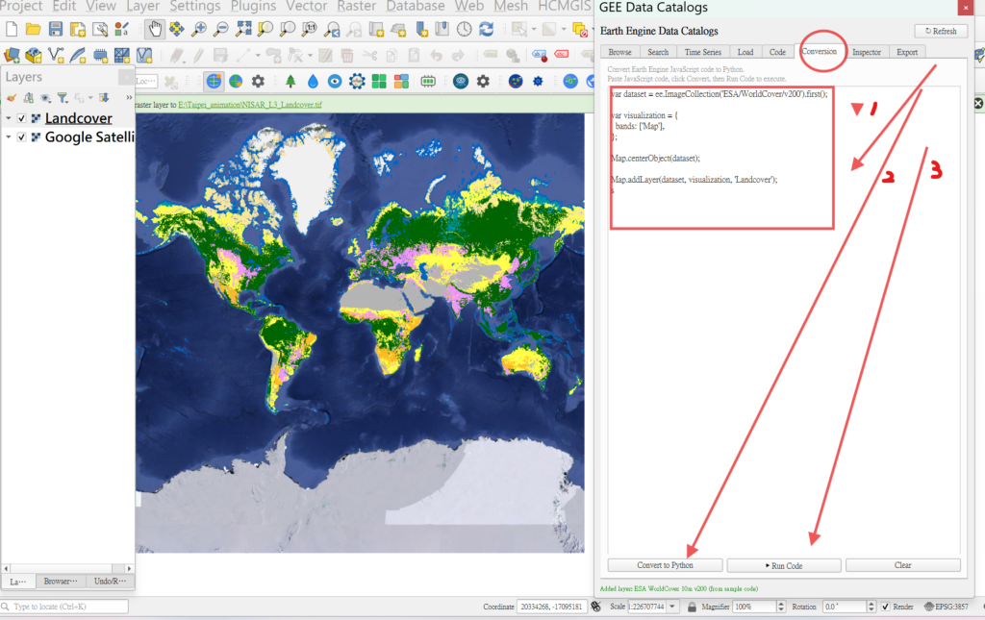Image resolution: width=985 pixels, height=620 pixels.
Task: Click the Zoom Out magnifier tool
Action: coord(221,30)
